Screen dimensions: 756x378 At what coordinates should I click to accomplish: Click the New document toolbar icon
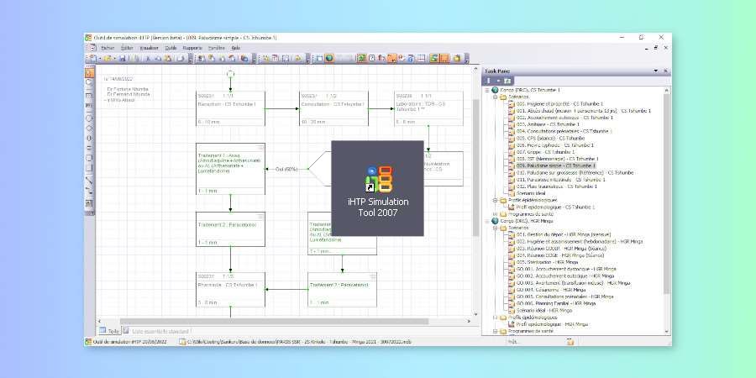click(x=93, y=58)
